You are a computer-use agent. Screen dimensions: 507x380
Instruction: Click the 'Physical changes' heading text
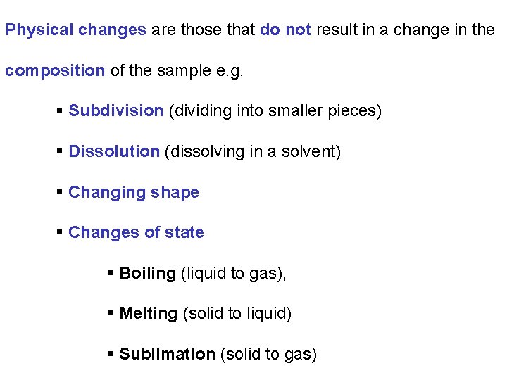coord(75,30)
